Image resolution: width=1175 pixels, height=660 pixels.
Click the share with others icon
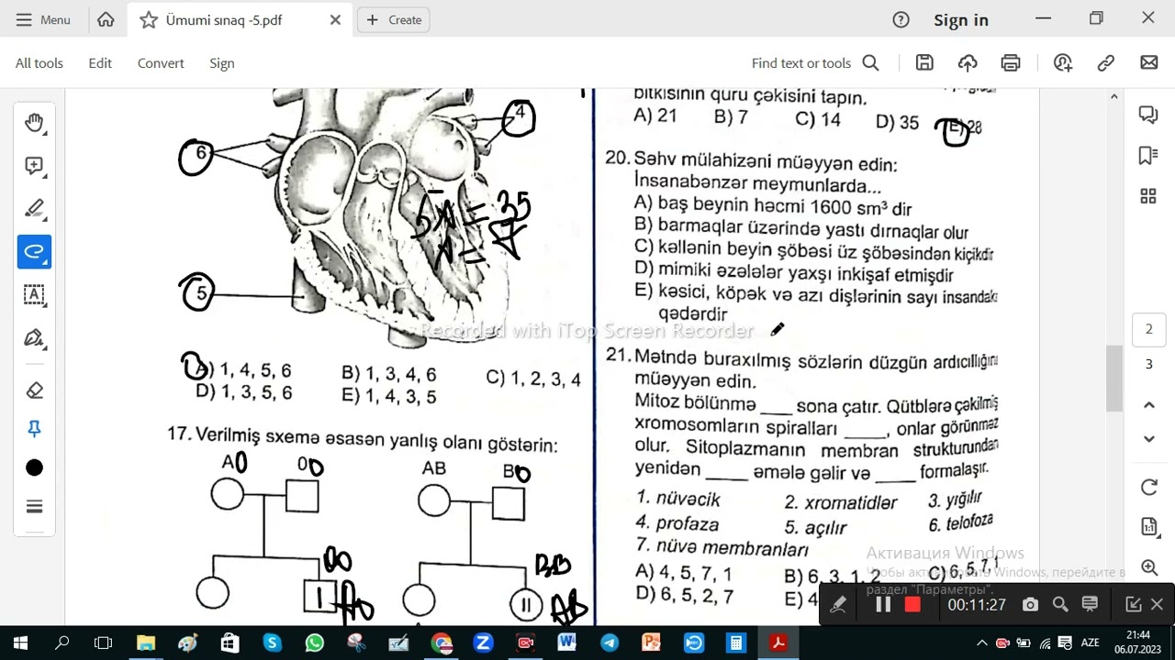click(x=1063, y=62)
